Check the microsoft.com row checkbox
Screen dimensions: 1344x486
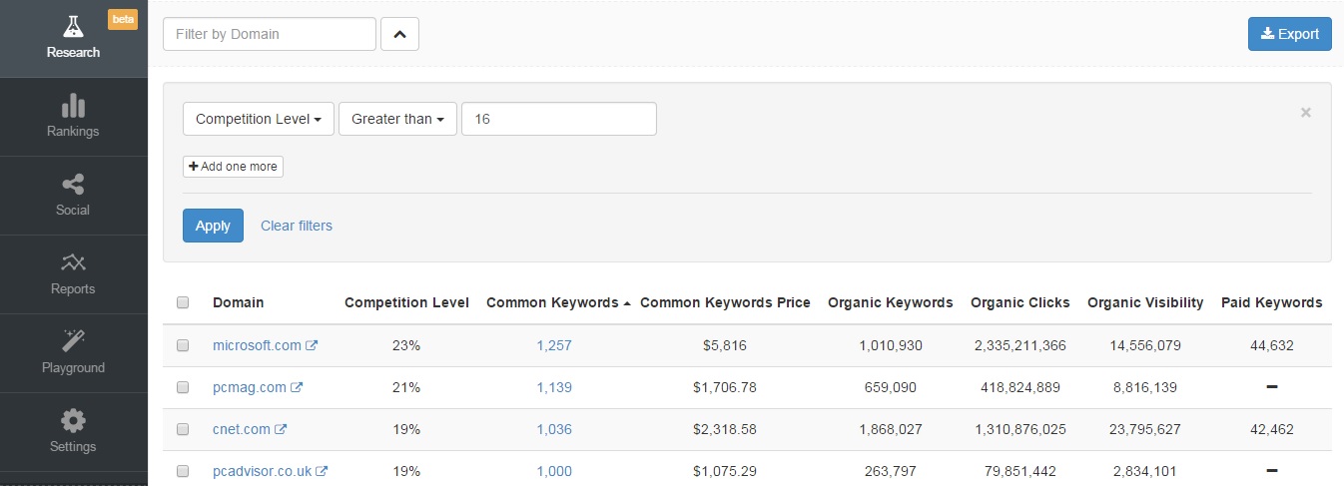tap(183, 345)
